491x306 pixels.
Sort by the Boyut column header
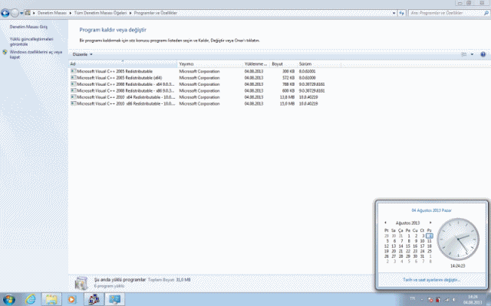pos(283,63)
